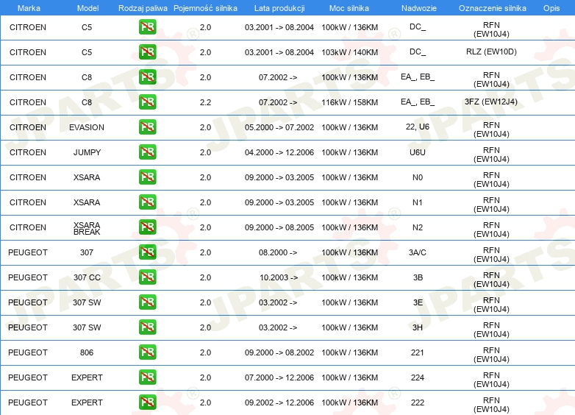Click production years 07.2000 -> 12.2006
The width and height of the screenshot is (575, 415).
[279, 377]
